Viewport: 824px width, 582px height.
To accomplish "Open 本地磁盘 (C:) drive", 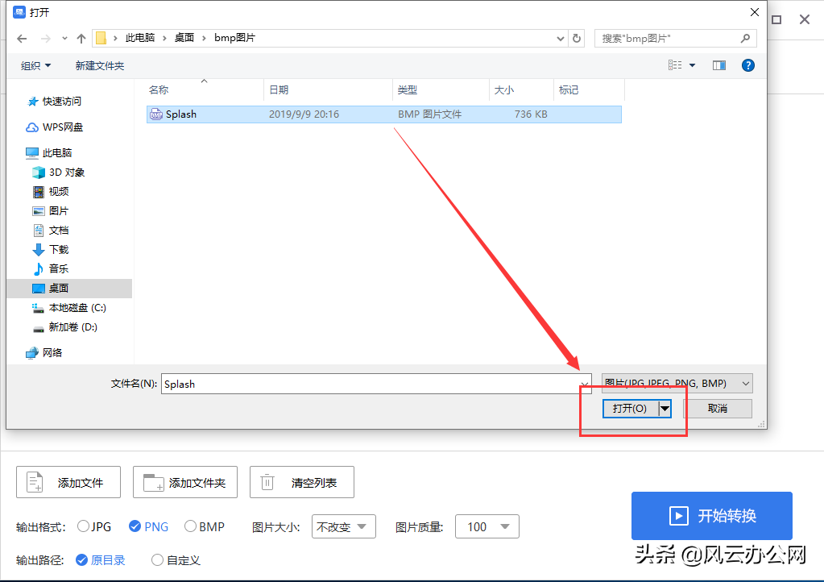I will pyautogui.click(x=68, y=308).
